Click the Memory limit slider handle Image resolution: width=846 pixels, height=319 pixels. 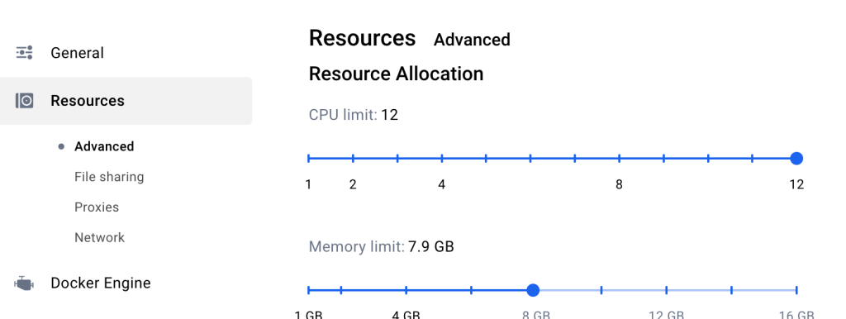[x=533, y=290]
